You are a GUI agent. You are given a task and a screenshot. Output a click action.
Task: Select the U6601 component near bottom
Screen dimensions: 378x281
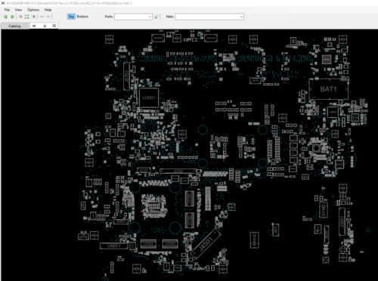pyautogui.click(x=114, y=245)
